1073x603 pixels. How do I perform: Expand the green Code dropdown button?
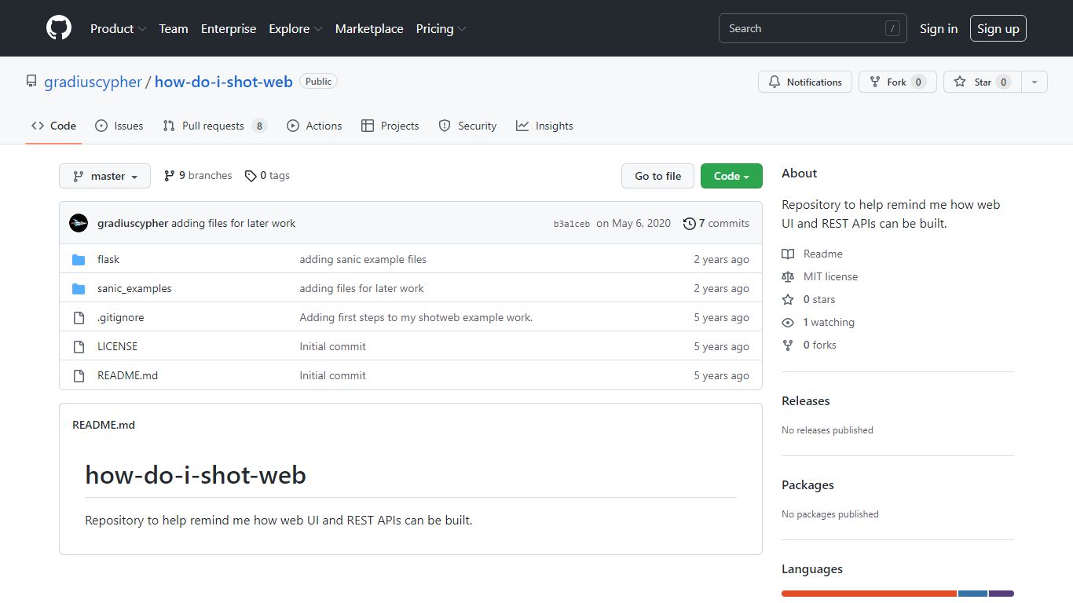coord(731,176)
